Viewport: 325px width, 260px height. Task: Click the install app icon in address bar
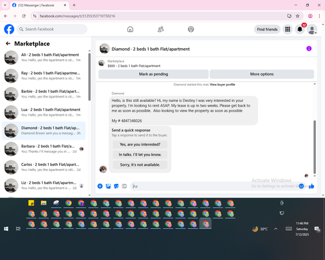pyautogui.click(x=289, y=16)
